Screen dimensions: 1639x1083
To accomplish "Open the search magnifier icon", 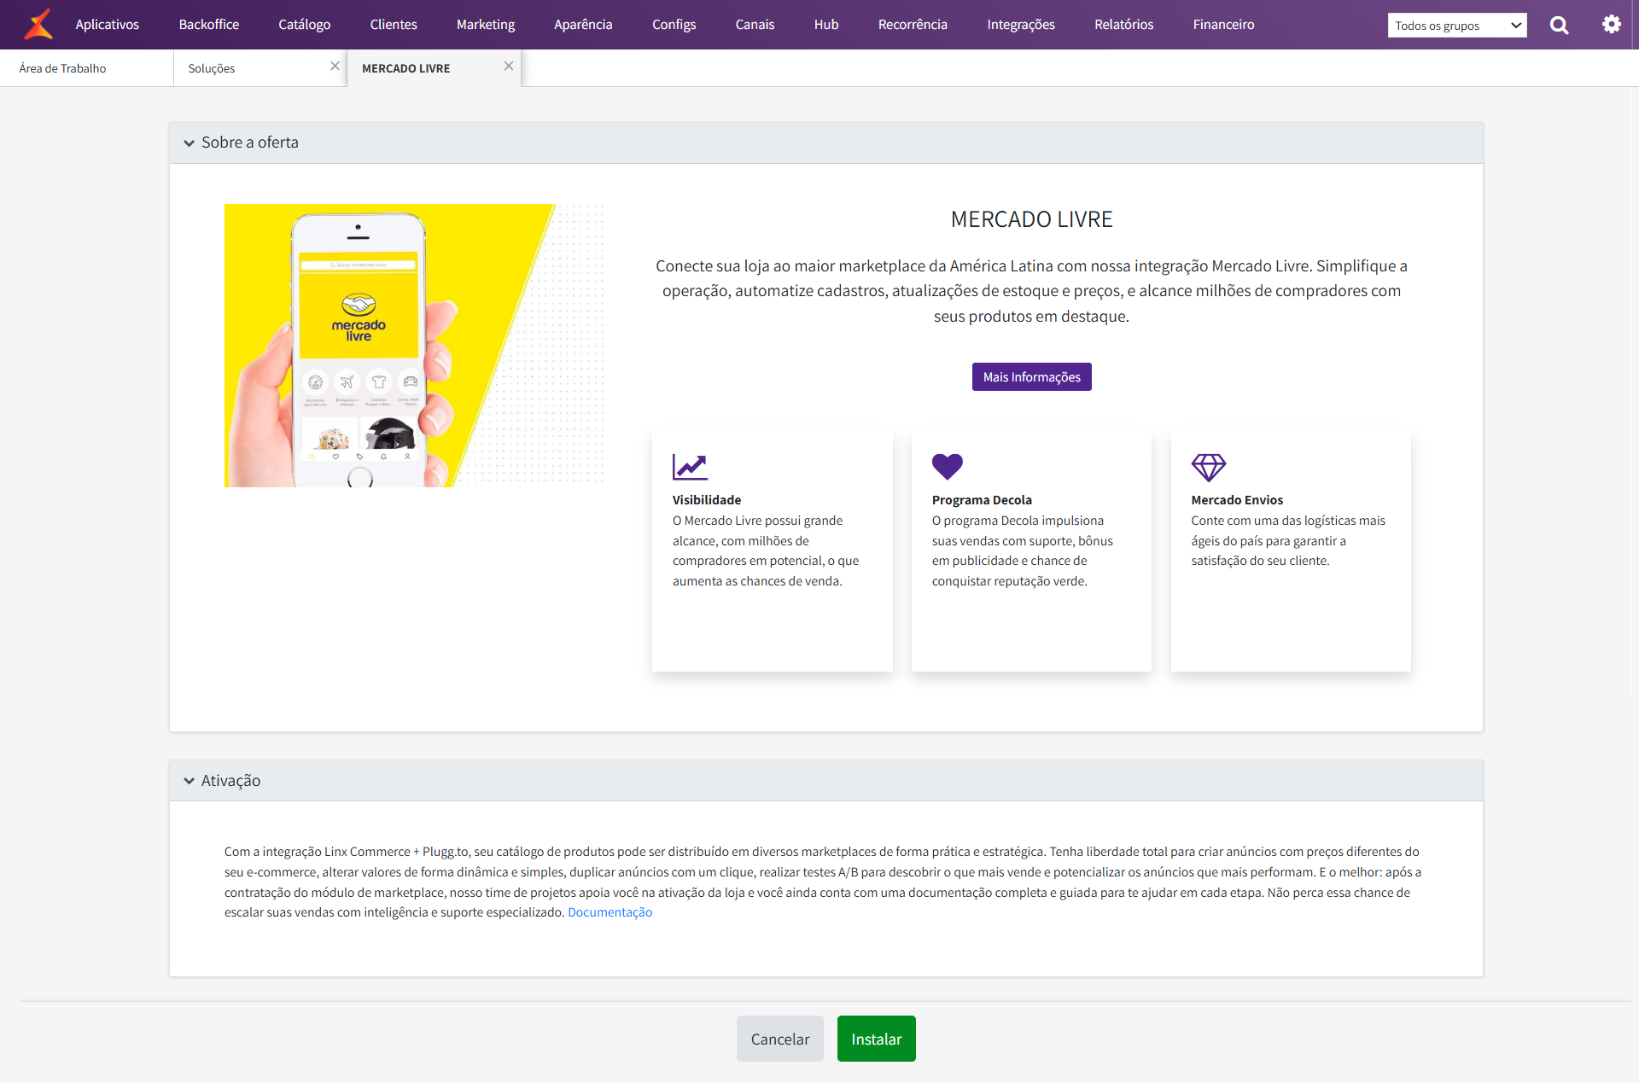I will pyautogui.click(x=1559, y=25).
